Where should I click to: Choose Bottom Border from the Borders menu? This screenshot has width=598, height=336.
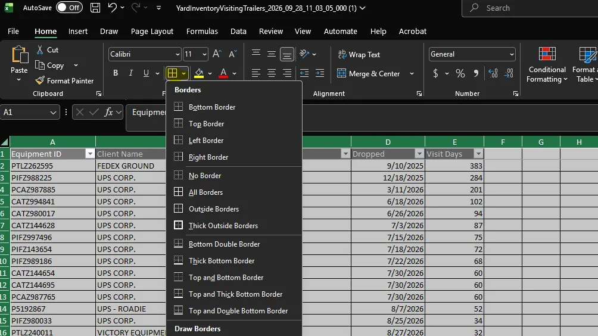point(234,107)
